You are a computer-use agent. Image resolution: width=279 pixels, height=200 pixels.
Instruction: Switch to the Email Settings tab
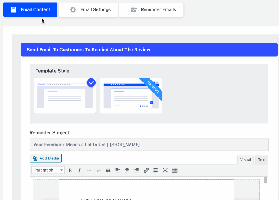pos(88,10)
